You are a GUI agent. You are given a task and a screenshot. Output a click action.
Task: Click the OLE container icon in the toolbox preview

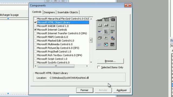113,20
